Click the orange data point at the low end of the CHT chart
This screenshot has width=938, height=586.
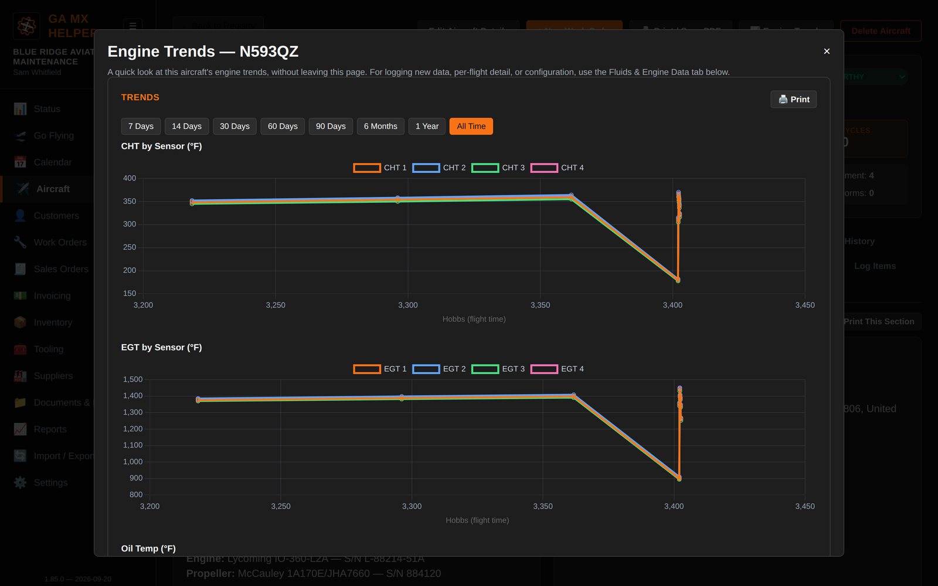(x=678, y=280)
